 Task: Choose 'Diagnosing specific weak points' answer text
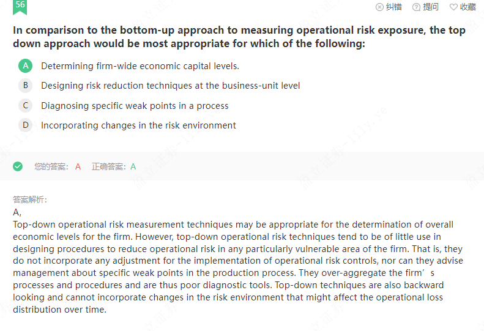coord(135,106)
